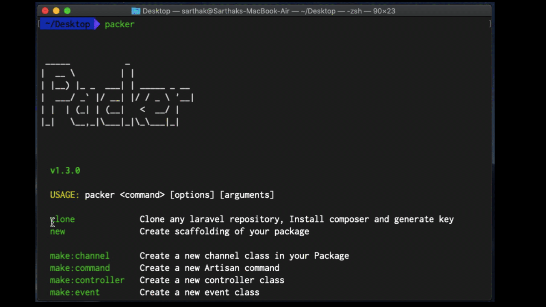This screenshot has height=307, width=546.
Task: Click "Create a new Artisan command" description
Action: [209, 268]
